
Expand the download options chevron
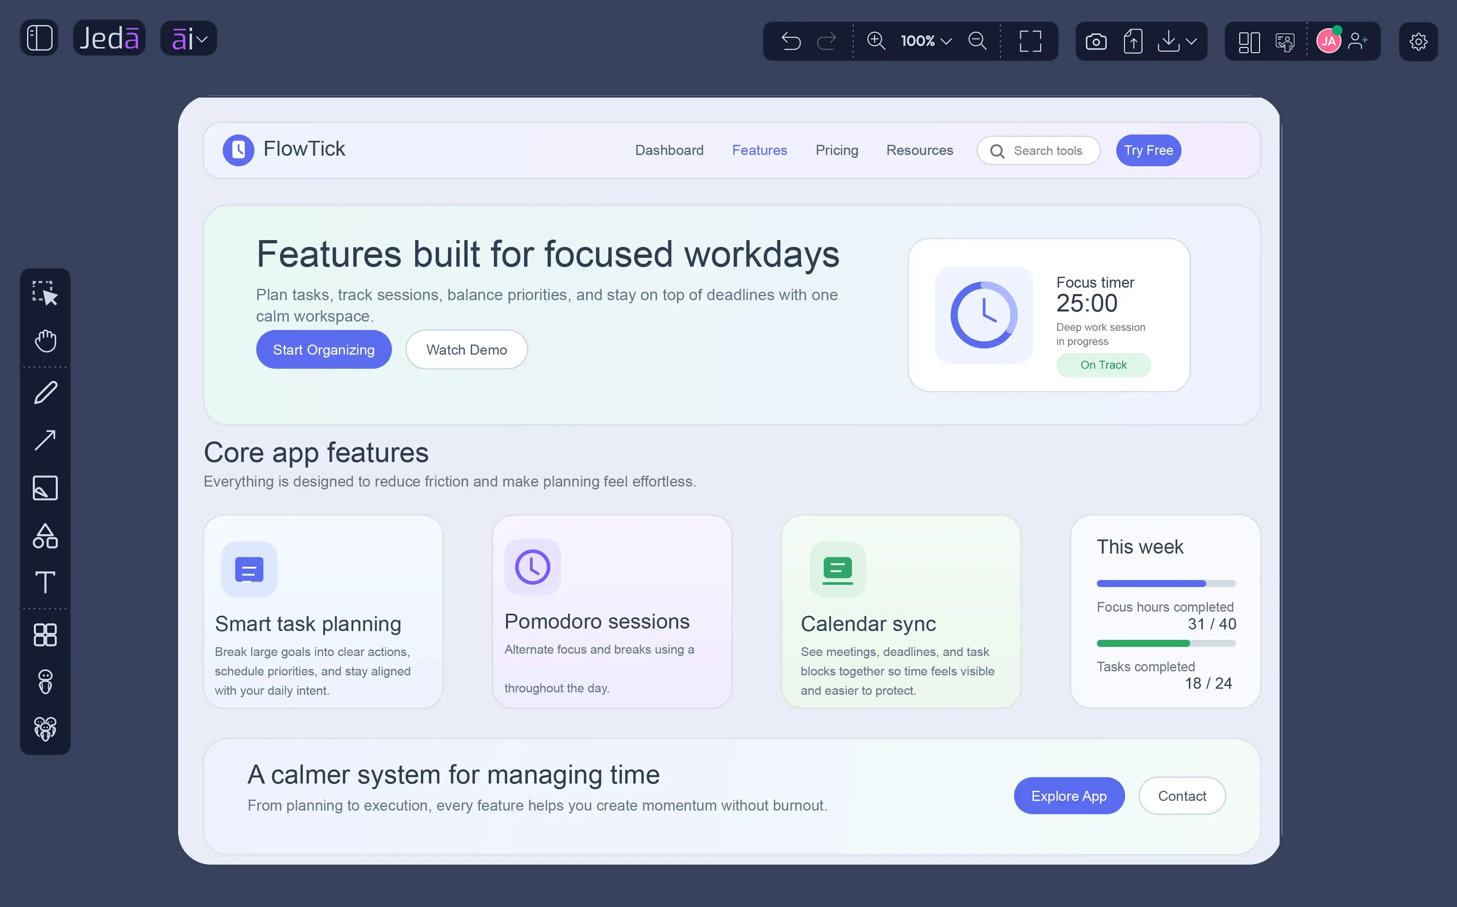(x=1192, y=42)
